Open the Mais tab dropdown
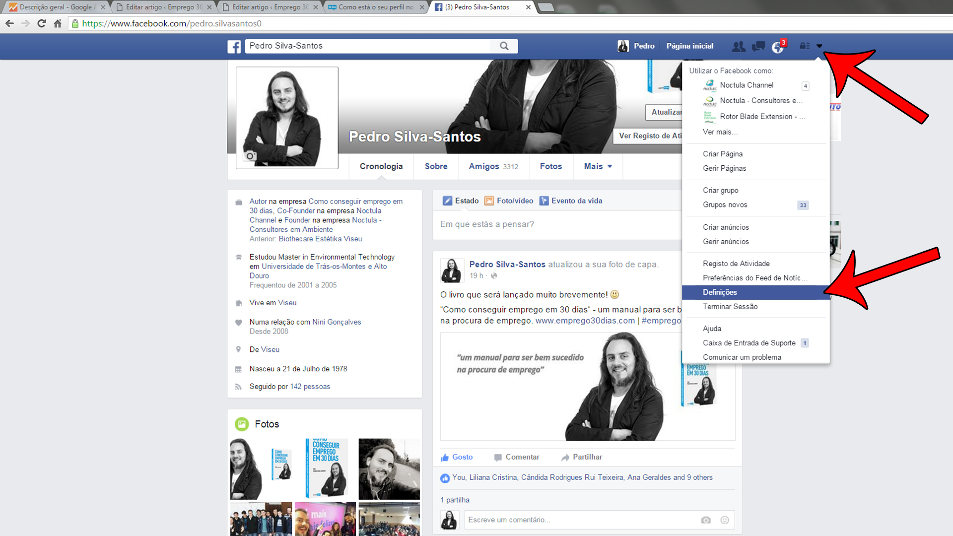The width and height of the screenshot is (953, 536). 598,166
